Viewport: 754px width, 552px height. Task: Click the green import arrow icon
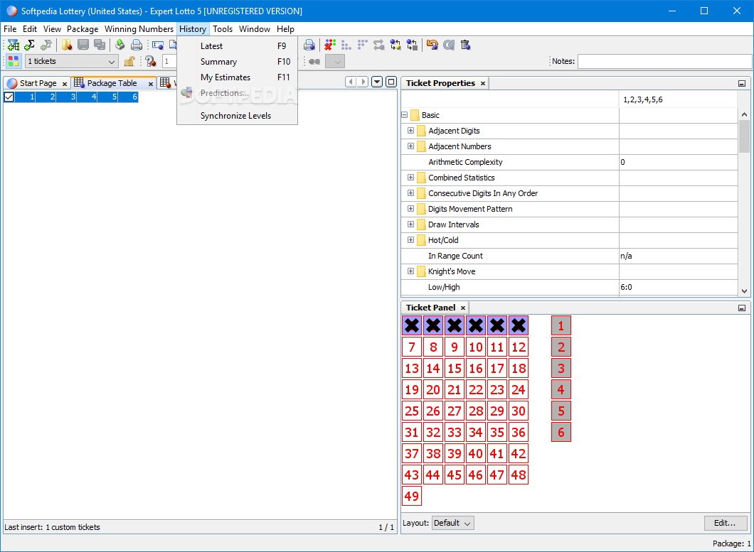click(120, 45)
